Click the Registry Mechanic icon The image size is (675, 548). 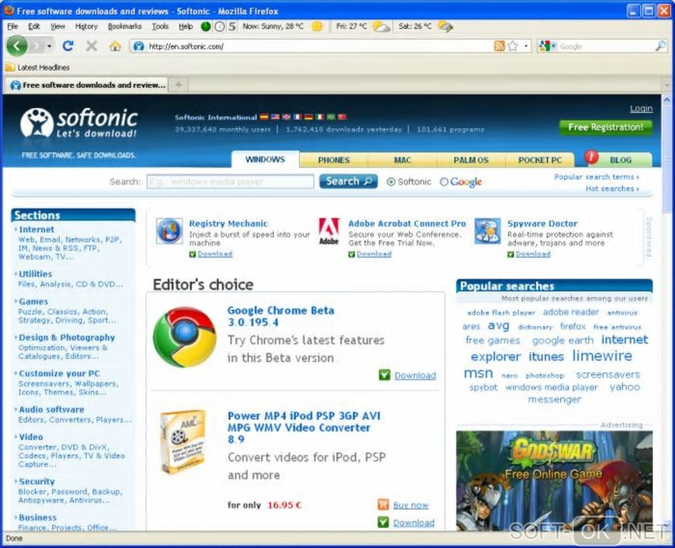pos(169,231)
